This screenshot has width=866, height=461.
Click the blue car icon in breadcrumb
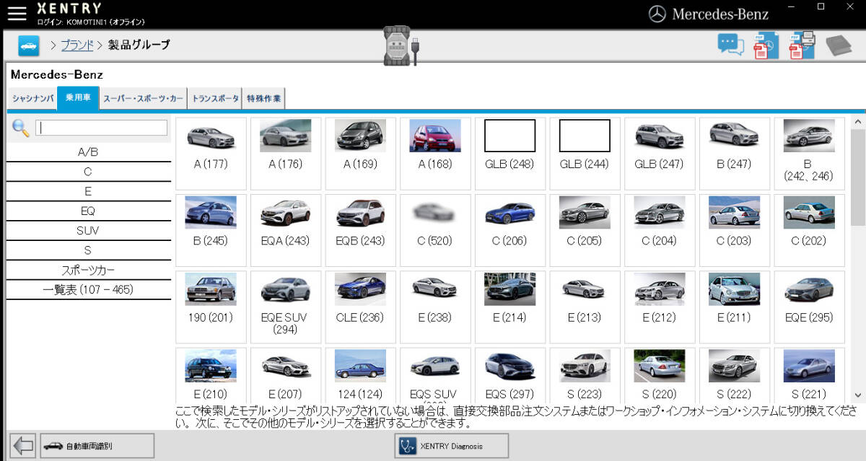click(29, 45)
